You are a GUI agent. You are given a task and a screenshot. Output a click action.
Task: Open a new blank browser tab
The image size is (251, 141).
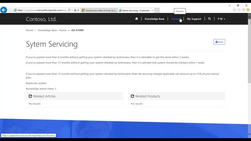(x=157, y=11)
